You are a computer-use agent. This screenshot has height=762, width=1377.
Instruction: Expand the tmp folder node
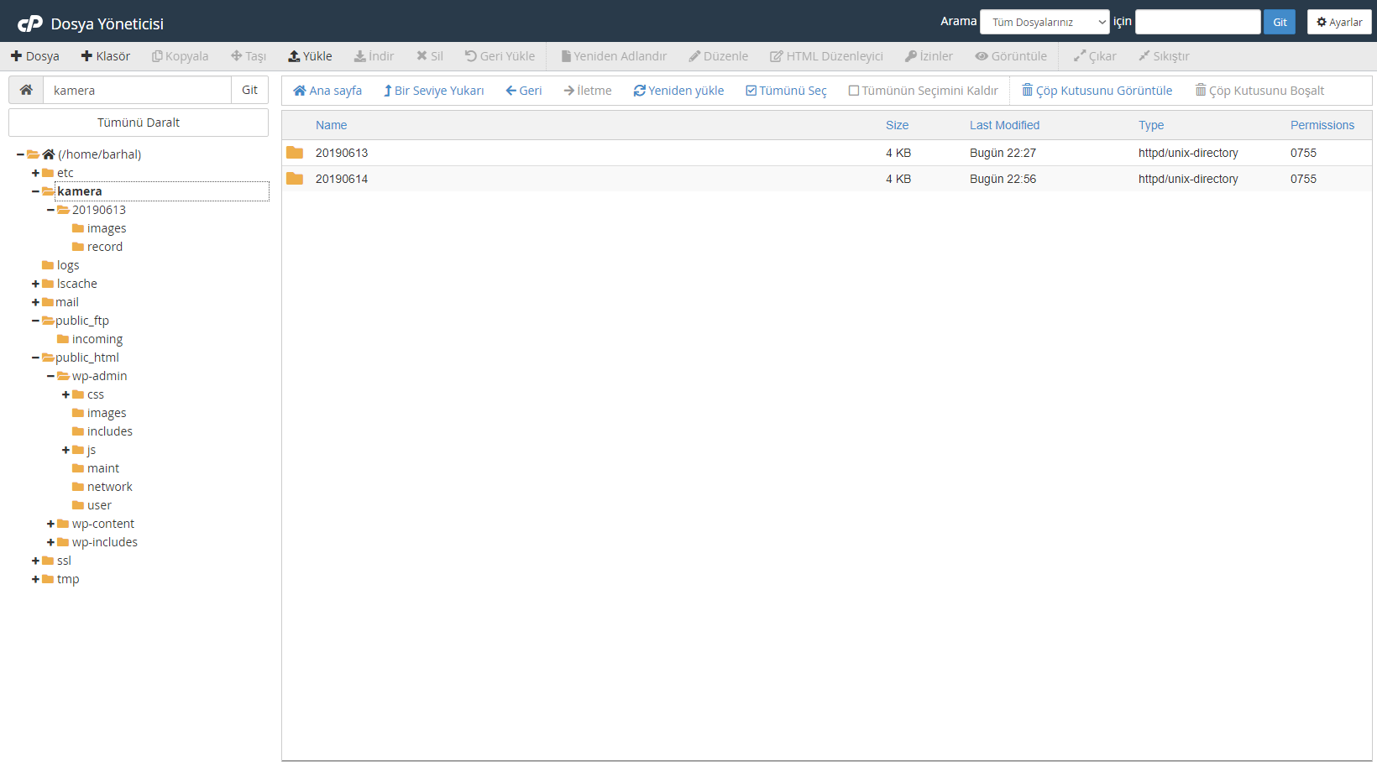pyautogui.click(x=35, y=579)
